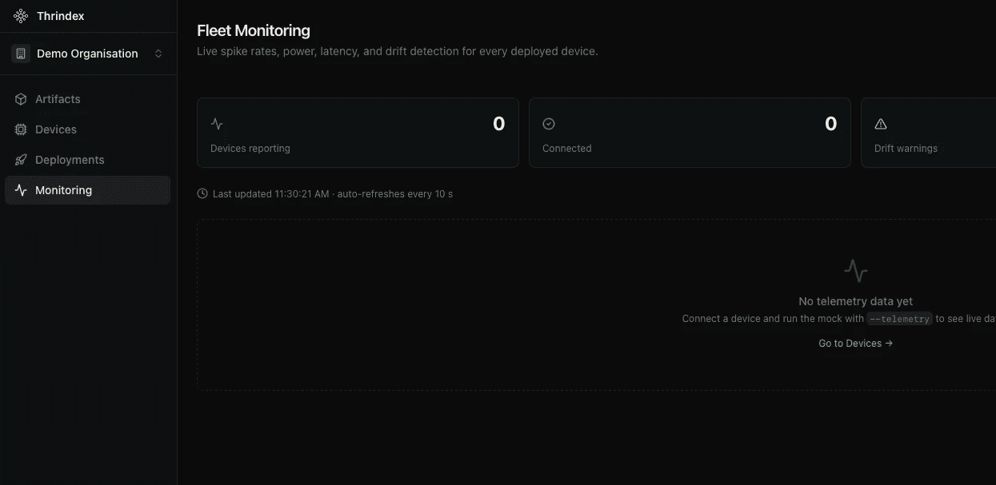Viewport: 996px width, 485px height.
Task: Select the Monitoring sidebar item
Action: tap(88, 190)
